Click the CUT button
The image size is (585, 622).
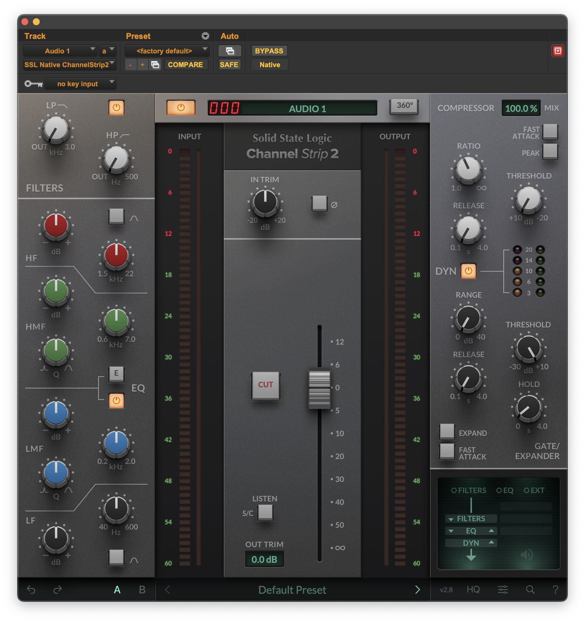click(x=266, y=385)
